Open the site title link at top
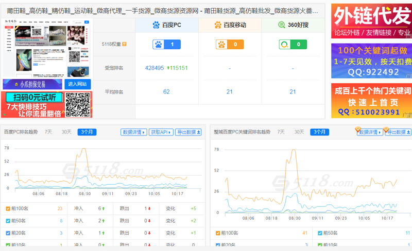The image size is (412, 251). pos(162,11)
